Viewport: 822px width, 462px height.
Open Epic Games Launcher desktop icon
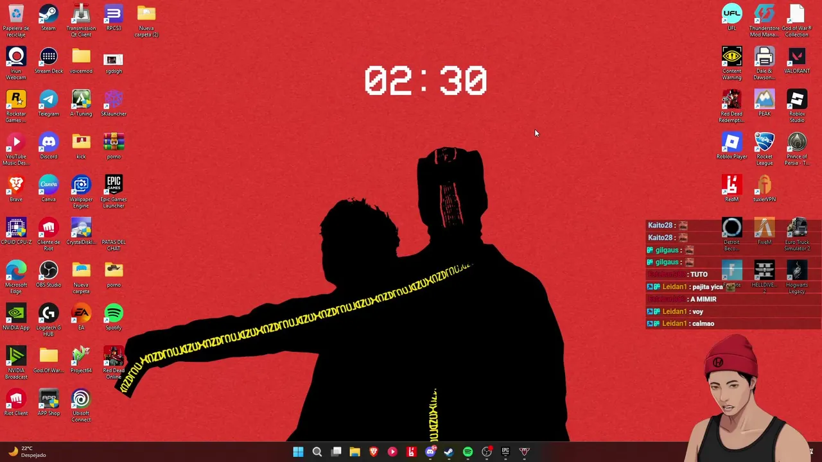point(114,192)
